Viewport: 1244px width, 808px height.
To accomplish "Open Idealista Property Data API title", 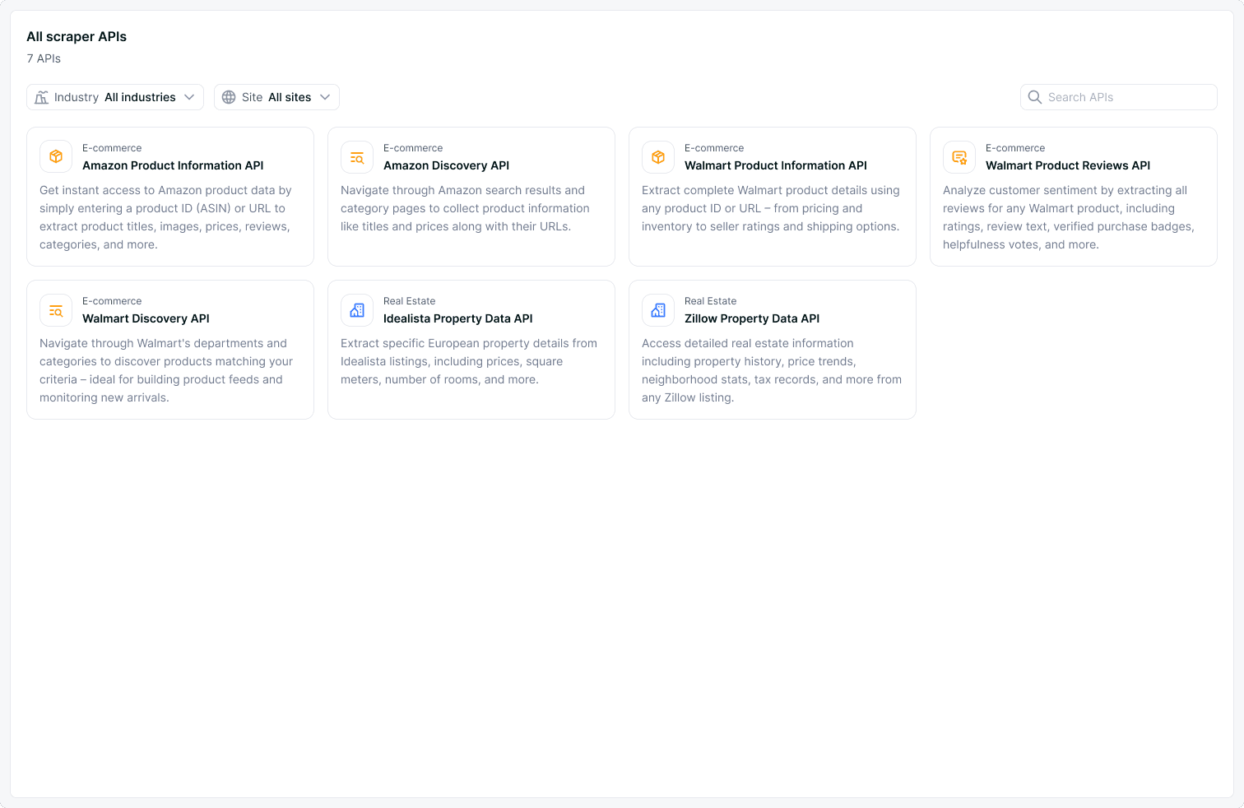I will click(458, 318).
